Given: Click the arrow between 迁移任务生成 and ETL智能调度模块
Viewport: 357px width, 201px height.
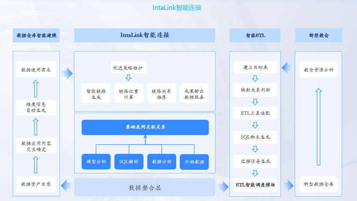Looking at the screenshot, I should [x=255, y=173].
